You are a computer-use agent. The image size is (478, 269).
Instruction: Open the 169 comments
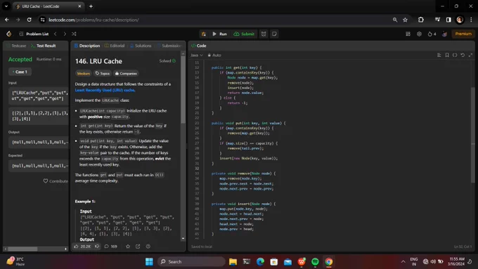pos(110,246)
